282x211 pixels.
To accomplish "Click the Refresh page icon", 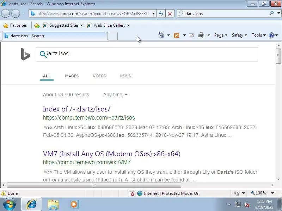I will pos(161,14).
